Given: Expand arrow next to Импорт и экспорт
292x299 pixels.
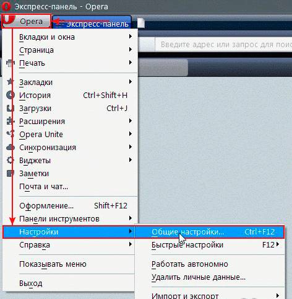Looking at the screenshot, I should point(278,295).
